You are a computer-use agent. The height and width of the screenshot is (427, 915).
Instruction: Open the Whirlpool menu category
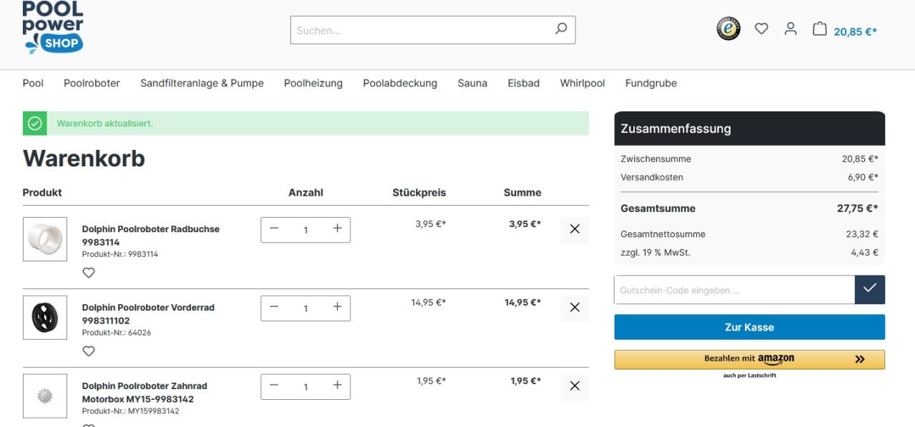583,84
